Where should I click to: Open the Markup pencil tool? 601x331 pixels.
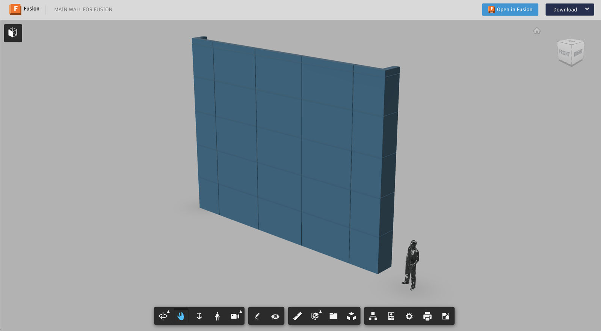(257, 316)
